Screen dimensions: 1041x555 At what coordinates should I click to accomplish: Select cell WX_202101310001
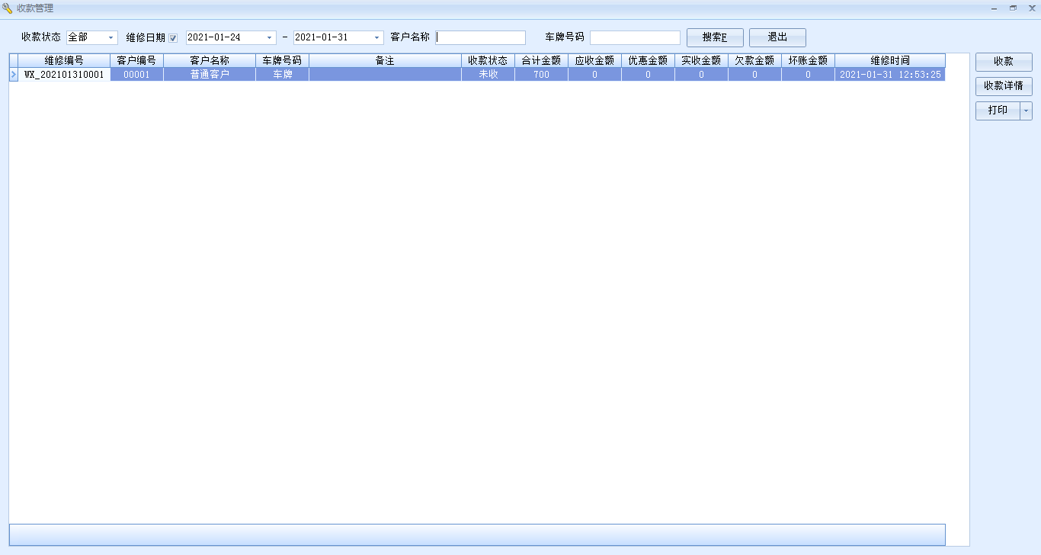pyautogui.click(x=64, y=75)
